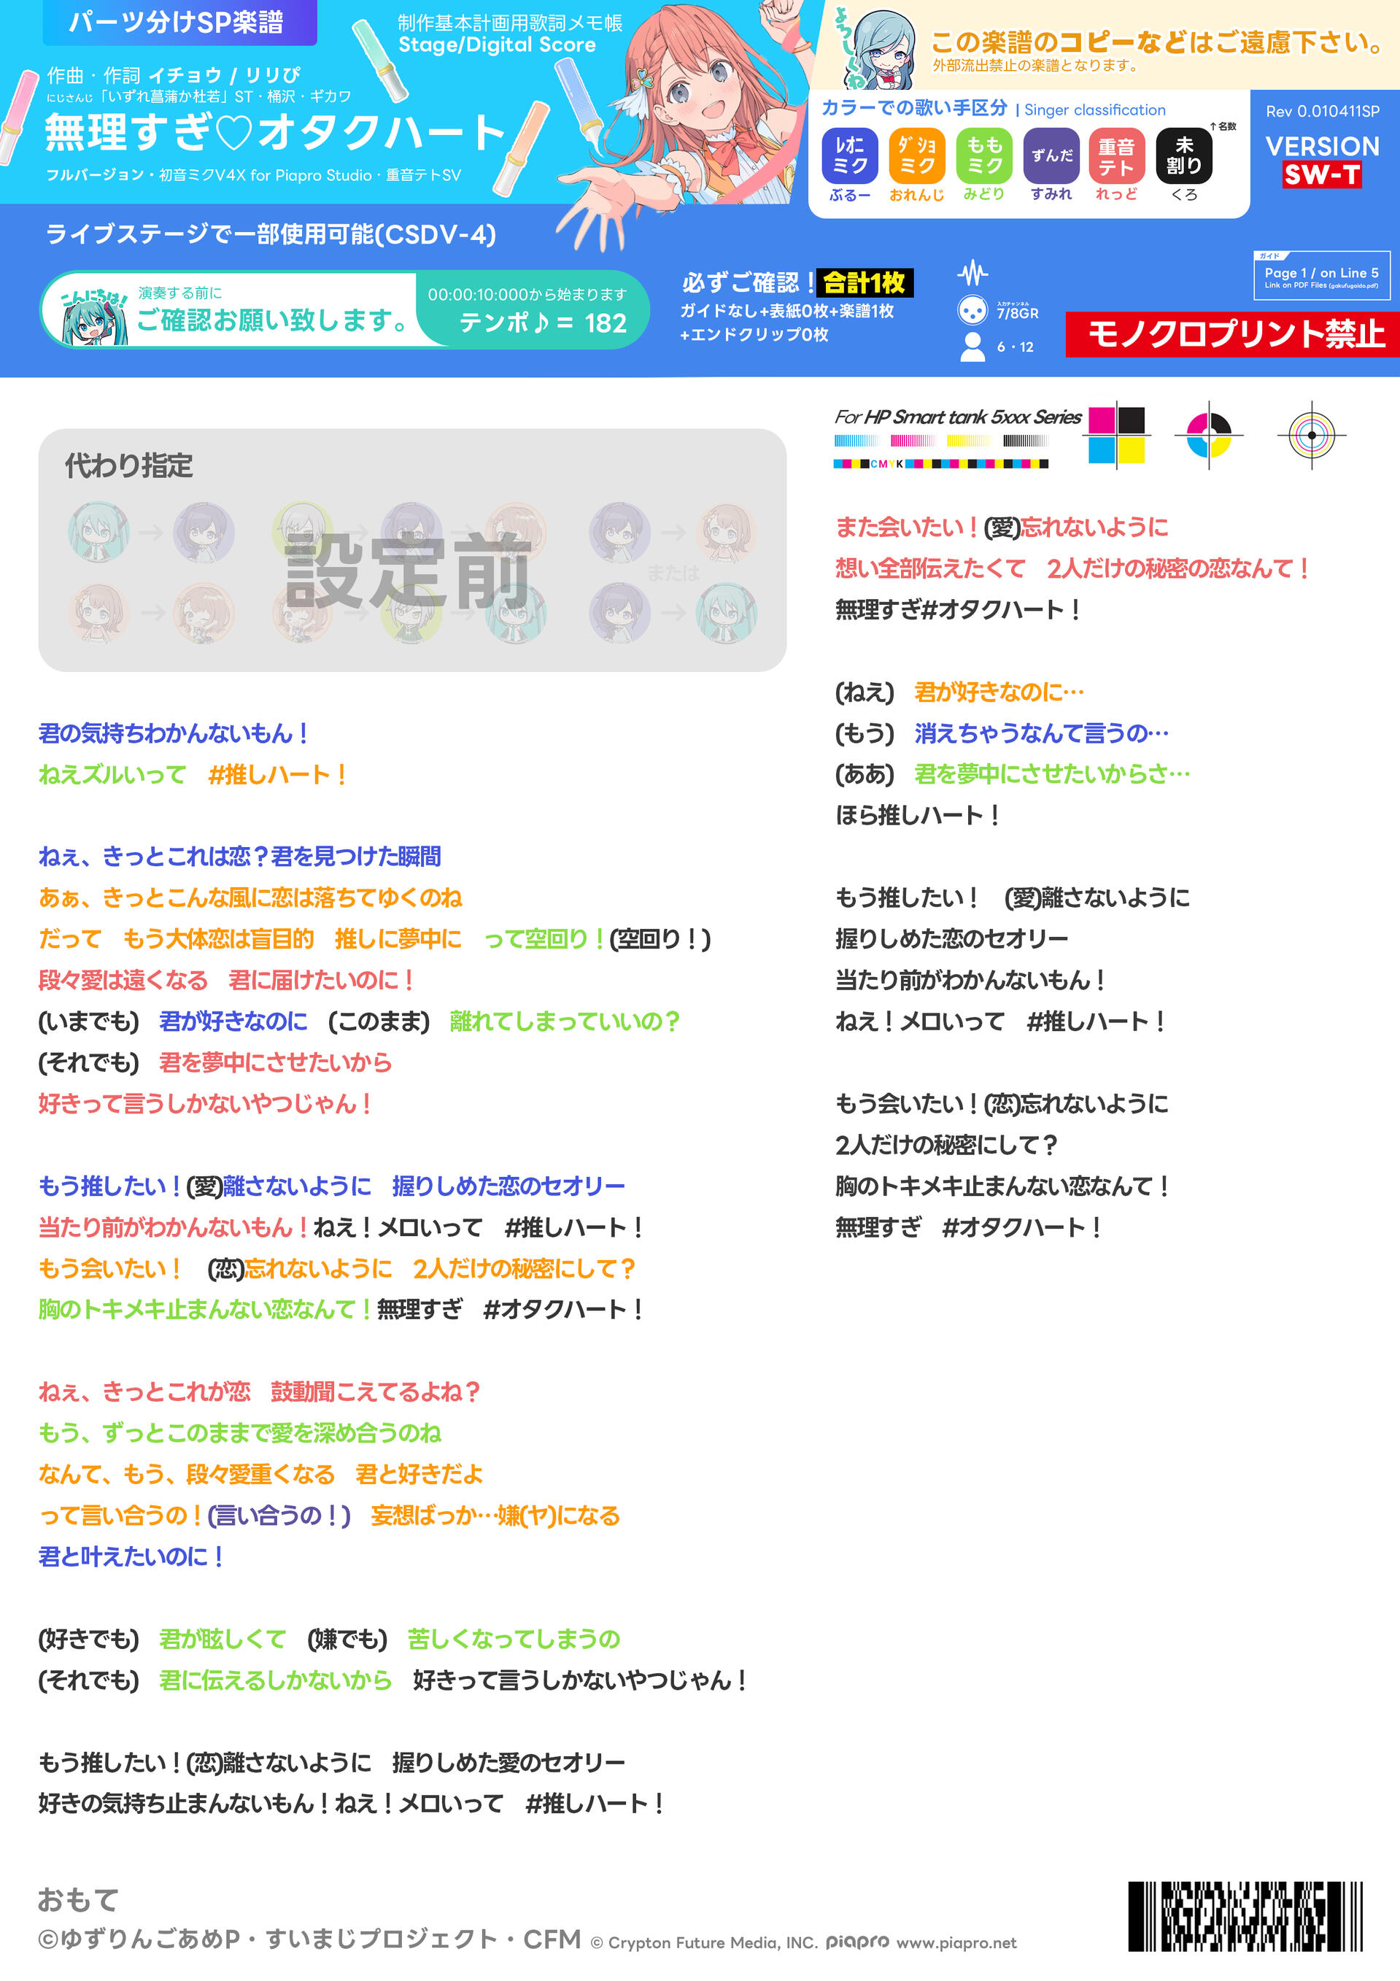Click the 代わり指定 panel with 設定前 overlay
The height and width of the screenshot is (1981, 1400).
click(411, 549)
